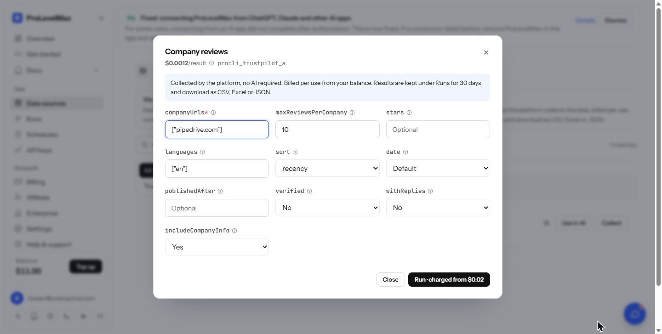The height and width of the screenshot is (334, 662).
Task: Click the Top up button in the sidebar
Action: point(86,266)
